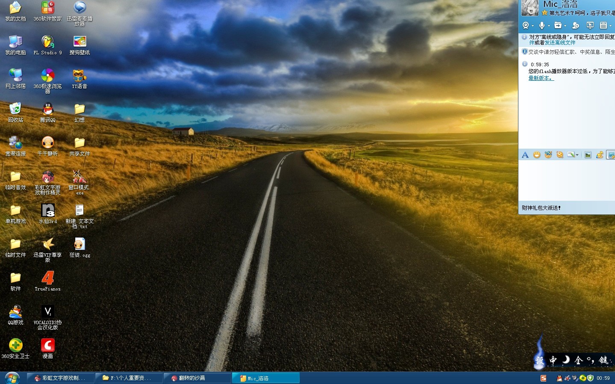Start a video call in QQ chat
The height and width of the screenshot is (384, 615).
[x=526, y=26]
